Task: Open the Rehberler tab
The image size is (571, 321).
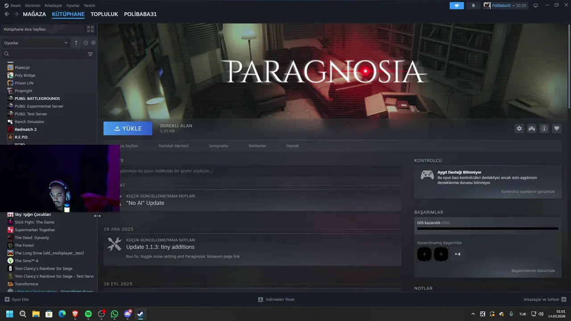Action: click(x=257, y=146)
